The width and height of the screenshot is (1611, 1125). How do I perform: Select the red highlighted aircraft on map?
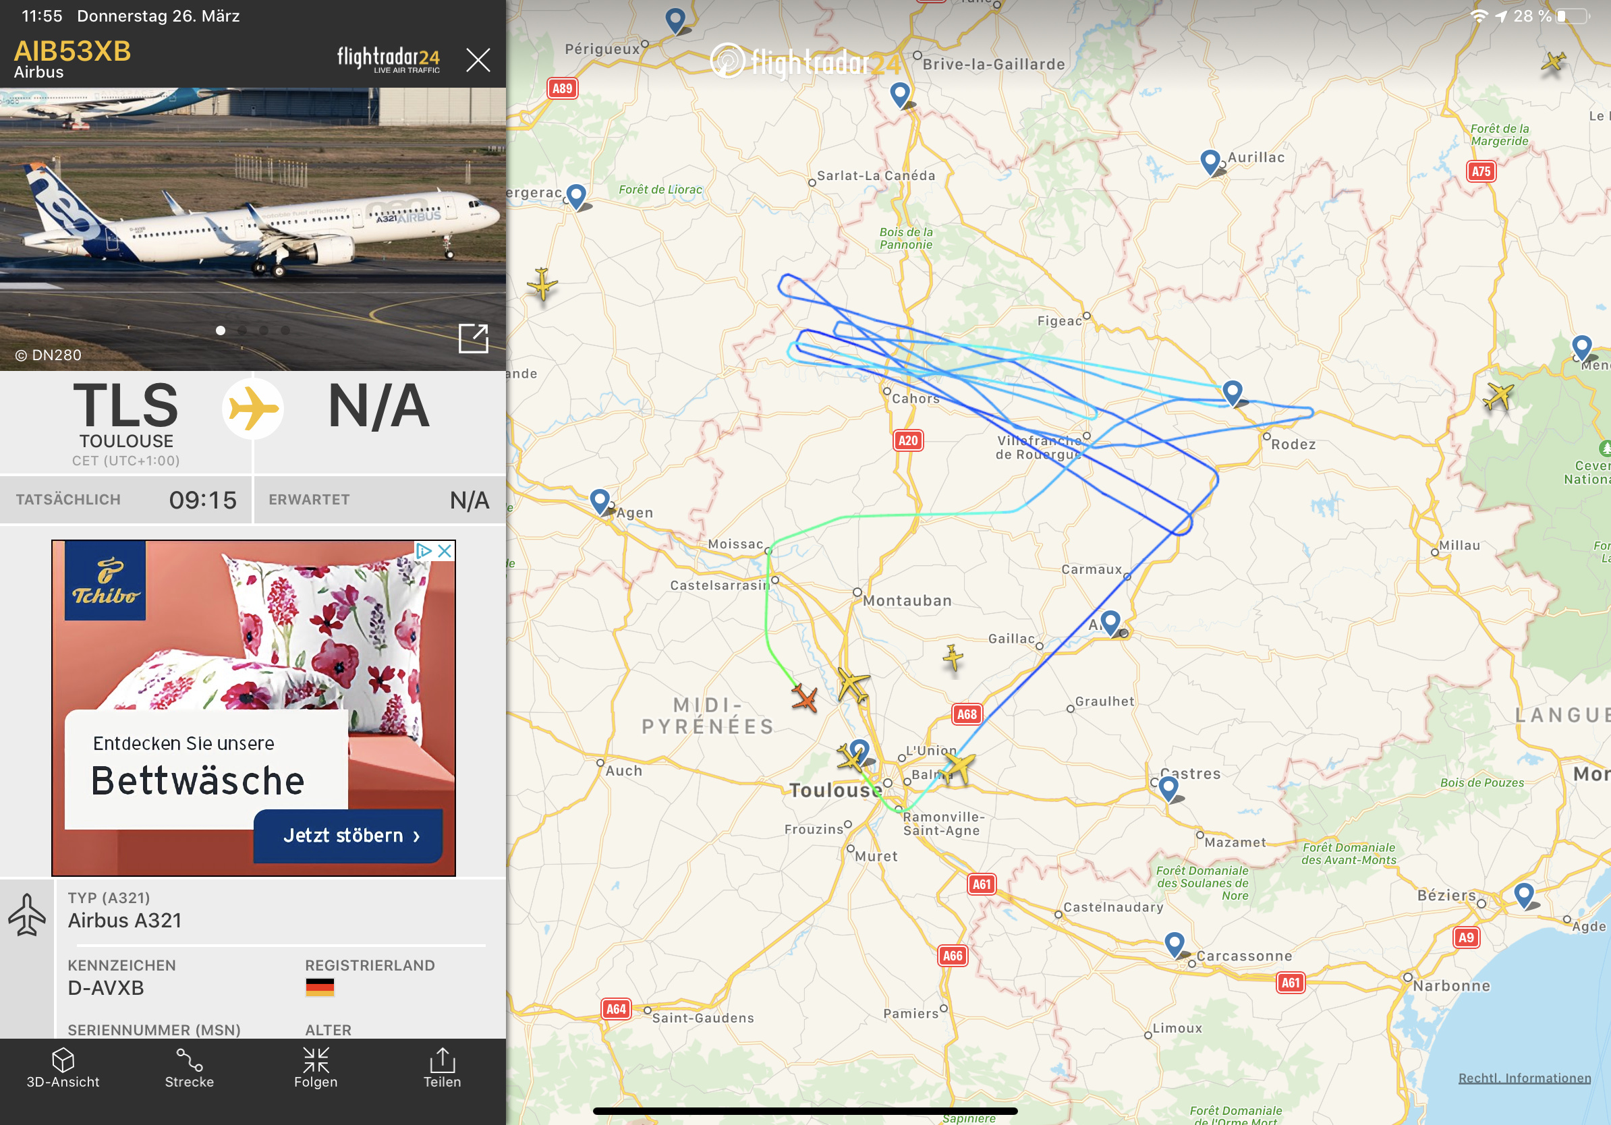805,698
